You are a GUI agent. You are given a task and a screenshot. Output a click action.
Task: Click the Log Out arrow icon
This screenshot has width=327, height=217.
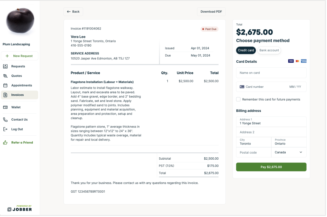tap(5, 129)
